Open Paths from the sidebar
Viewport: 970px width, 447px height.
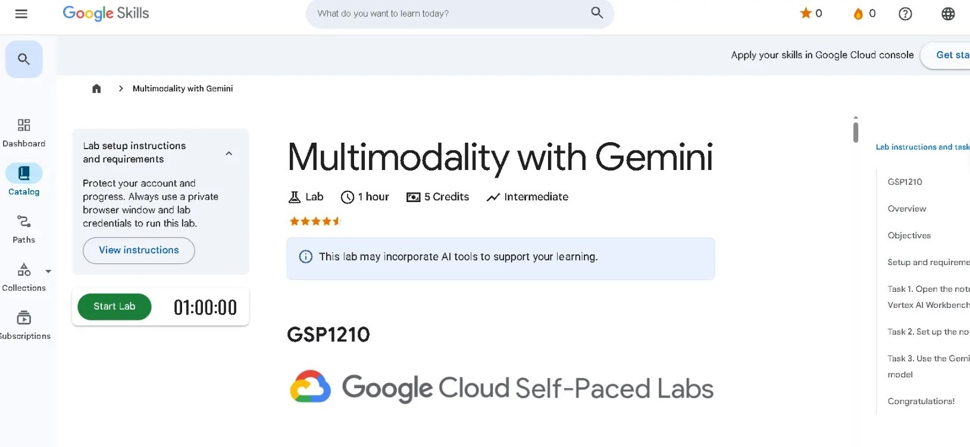click(24, 229)
